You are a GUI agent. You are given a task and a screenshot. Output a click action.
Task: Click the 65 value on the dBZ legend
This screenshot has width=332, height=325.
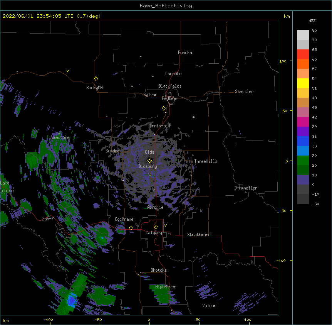tap(314, 50)
